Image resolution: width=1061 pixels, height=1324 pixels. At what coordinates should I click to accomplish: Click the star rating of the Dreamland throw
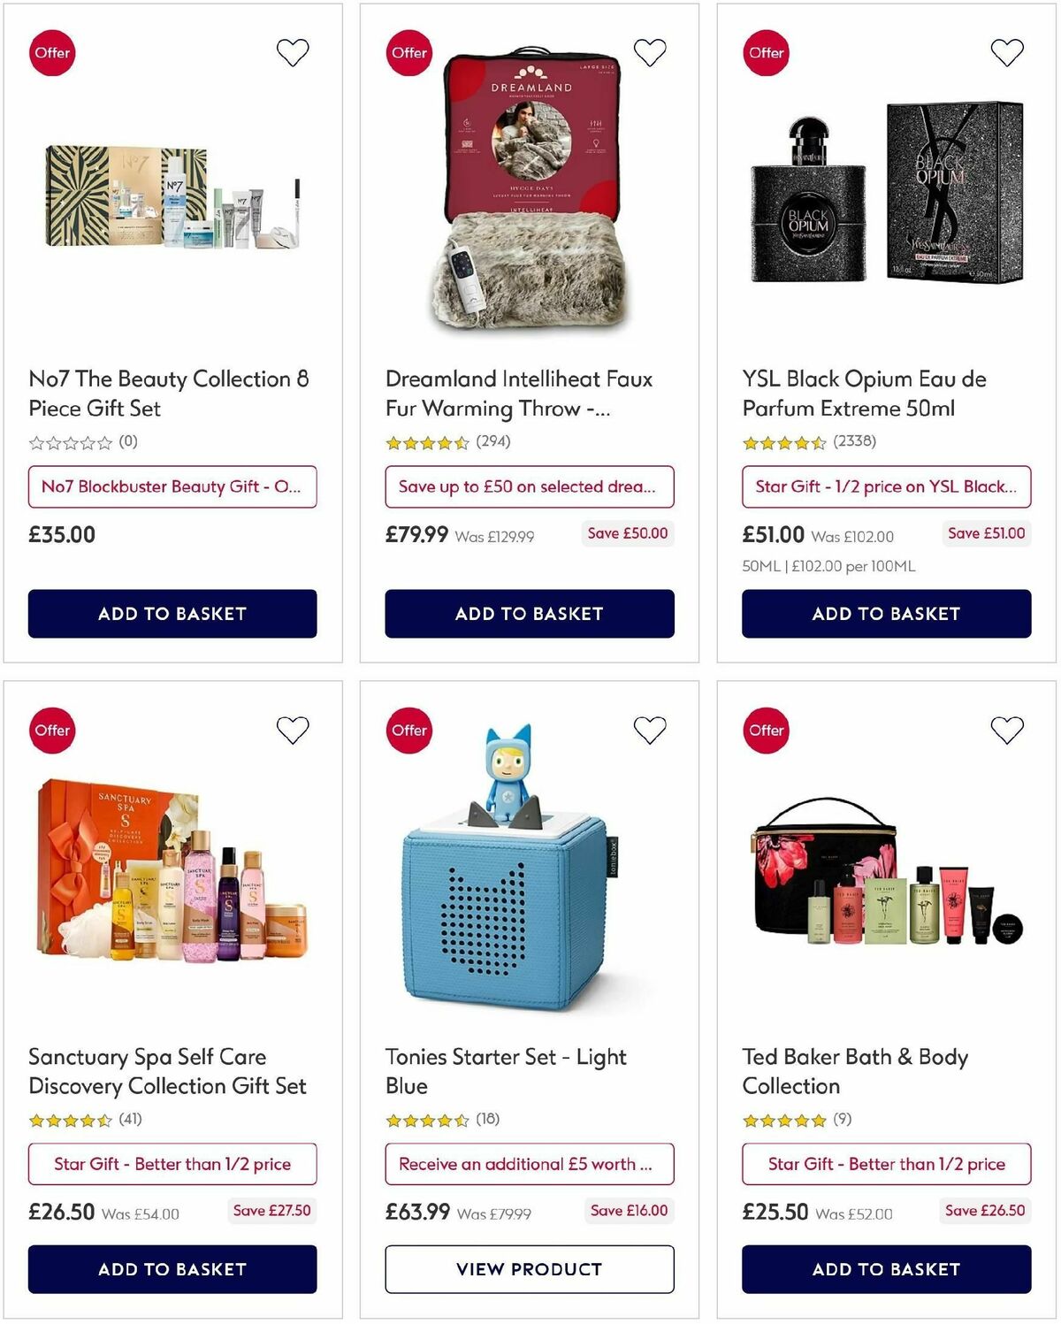click(x=427, y=440)
